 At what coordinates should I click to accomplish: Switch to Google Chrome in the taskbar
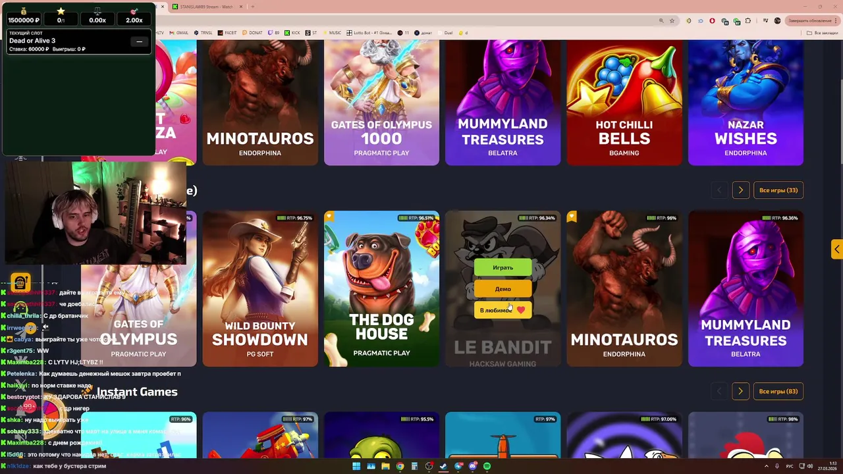[x=400, y=466]
